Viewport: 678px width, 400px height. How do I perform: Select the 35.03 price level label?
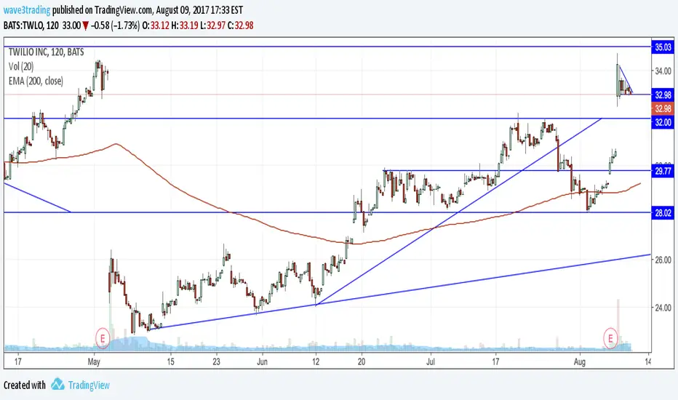pyautogui.click(x=663, y=47)
